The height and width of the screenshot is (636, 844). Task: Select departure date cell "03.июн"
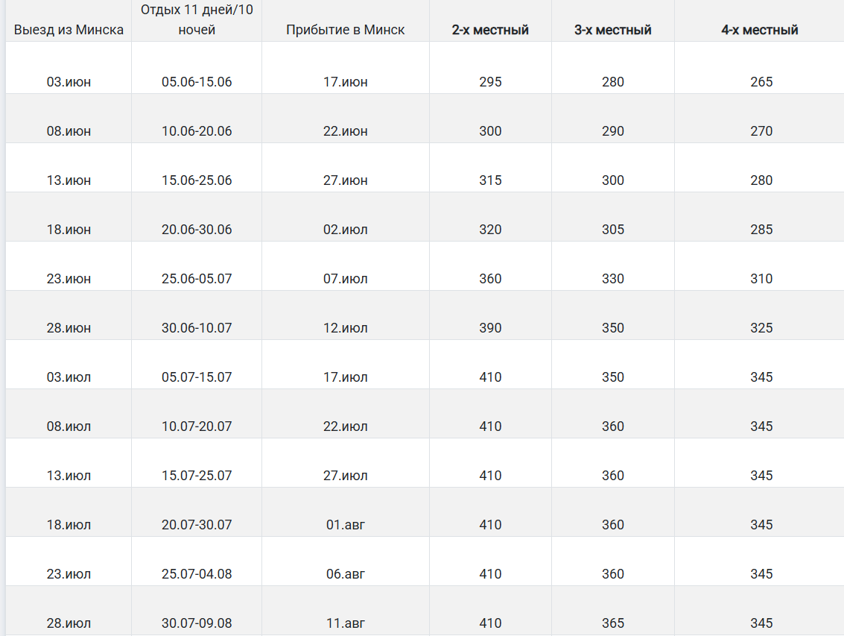69,82
